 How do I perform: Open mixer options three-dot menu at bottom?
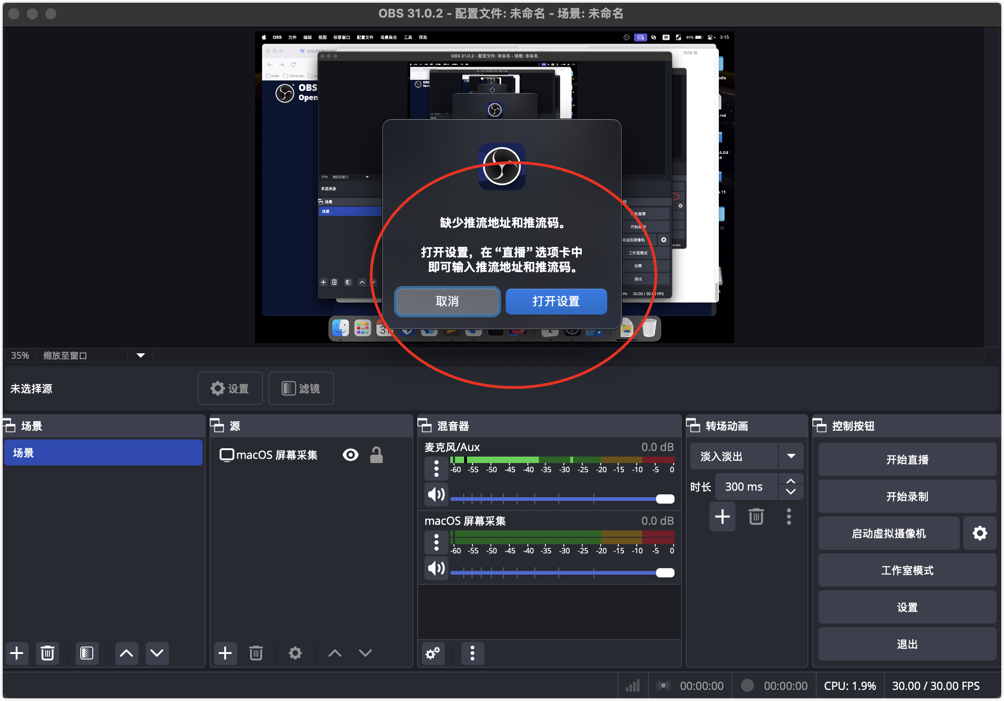472,653
